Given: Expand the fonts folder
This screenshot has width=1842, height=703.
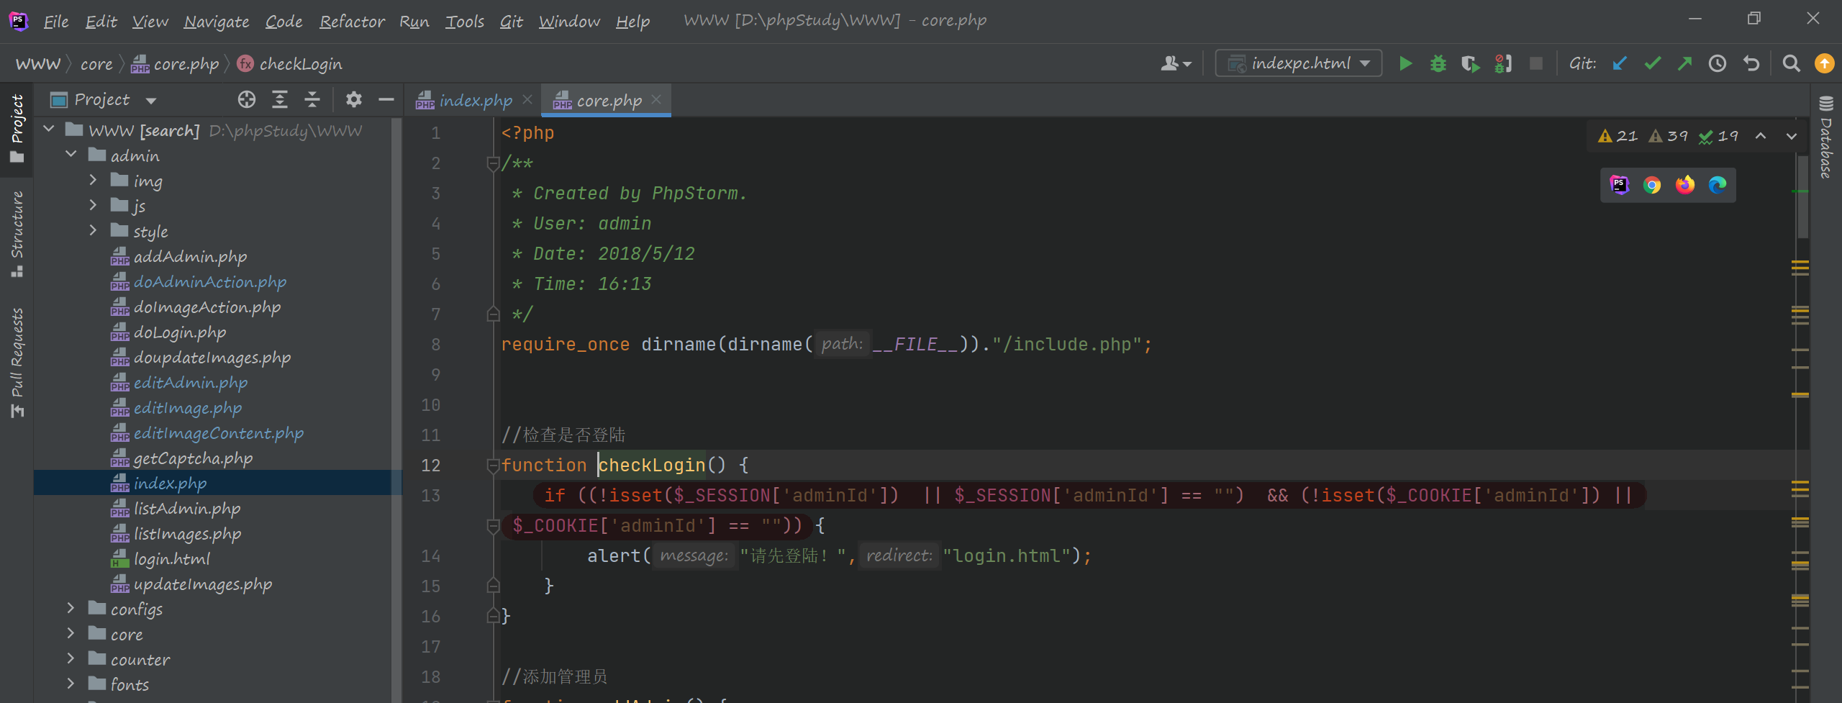Looking at the screenshot, I should tap(71, 684).
